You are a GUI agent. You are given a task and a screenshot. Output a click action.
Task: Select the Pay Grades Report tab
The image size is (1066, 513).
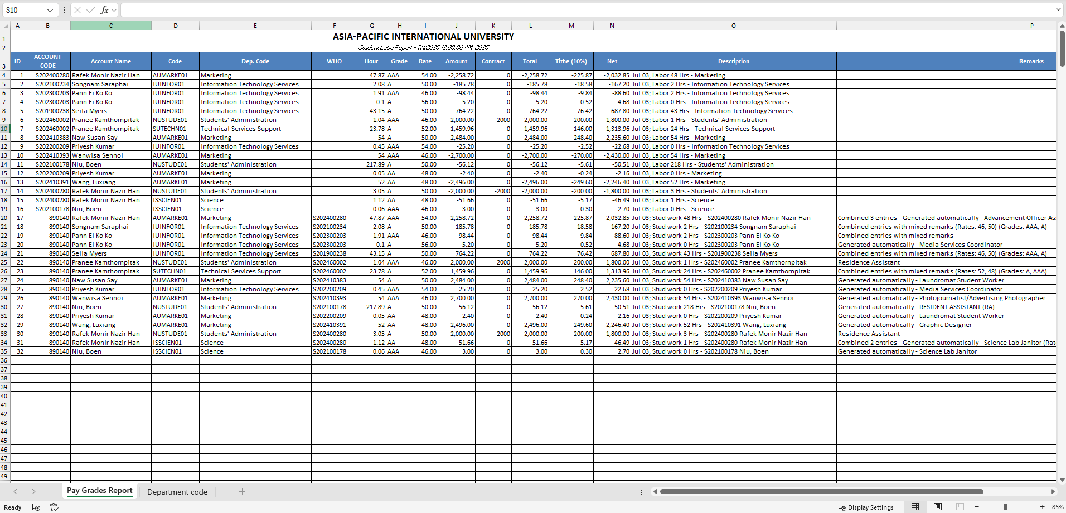[x=99, y=491]
